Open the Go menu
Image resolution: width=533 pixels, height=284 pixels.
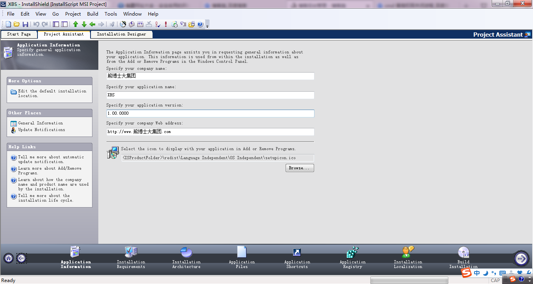[x=55, y=14]
